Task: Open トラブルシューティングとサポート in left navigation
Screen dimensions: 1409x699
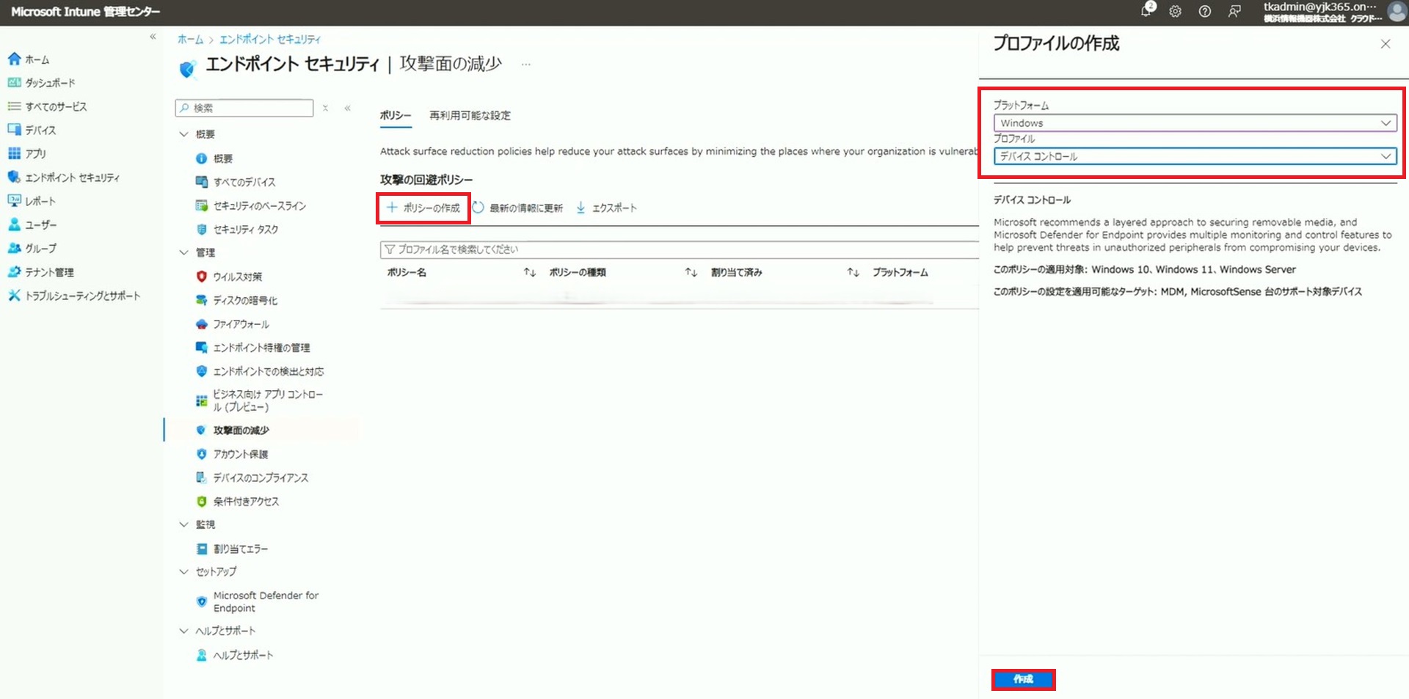Action: point(73,296)
